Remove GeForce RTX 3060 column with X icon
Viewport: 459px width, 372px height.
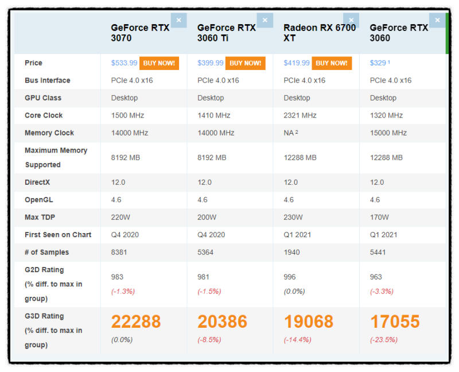pos(437,20)
